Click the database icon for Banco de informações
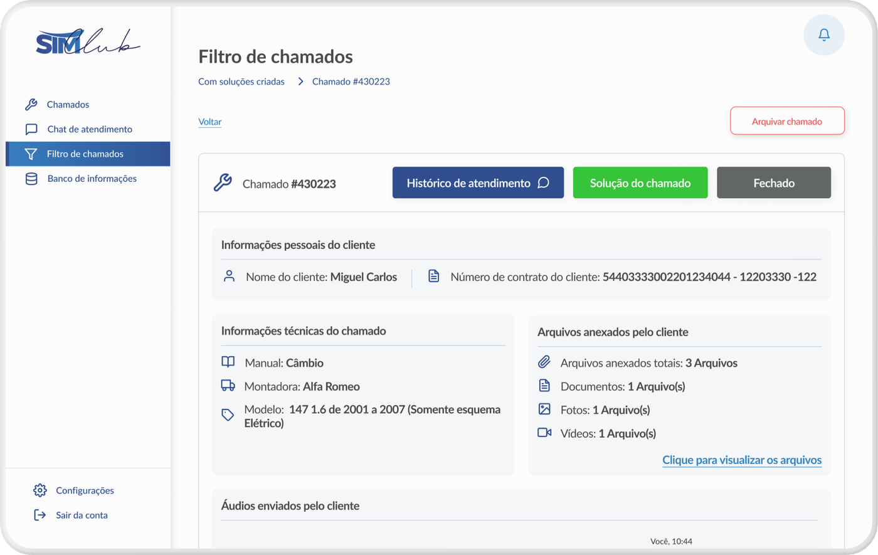The image size is (878, 555). (x=31, y=179)
